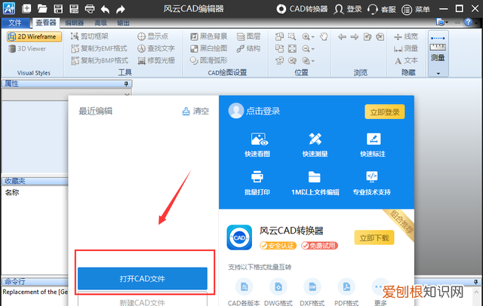Go to previous with left arrow in 浏览

point(342,37)
